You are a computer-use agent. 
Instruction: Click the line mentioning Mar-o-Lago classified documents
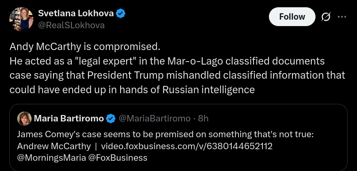(x=167, y=60)
